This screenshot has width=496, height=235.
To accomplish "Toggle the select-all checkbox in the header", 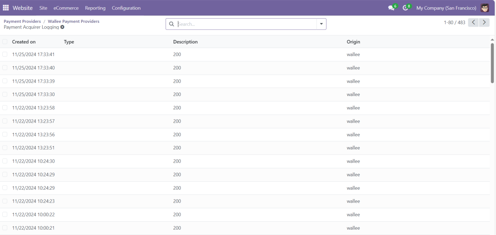I will [5, 42].
